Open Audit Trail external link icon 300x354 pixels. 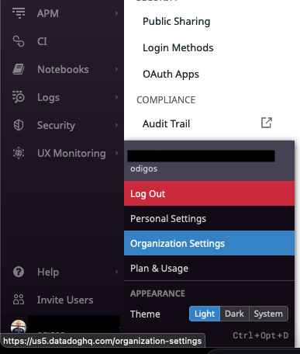(x=267, y=123)
